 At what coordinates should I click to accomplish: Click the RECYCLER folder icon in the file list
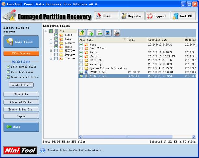pyautogui.click(x=86, y=60)
